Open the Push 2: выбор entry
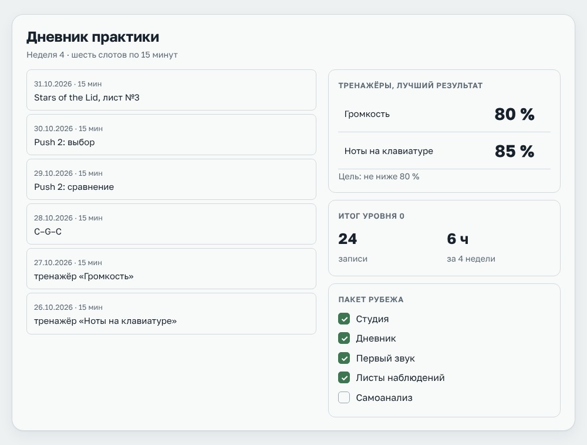The height and width of the screenshot is (445, 587). pos(171,135)
